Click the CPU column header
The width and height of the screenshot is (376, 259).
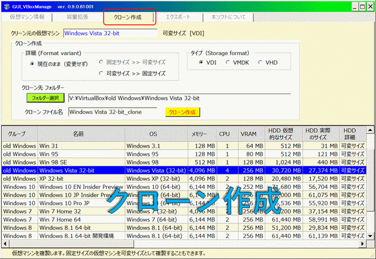227,134
